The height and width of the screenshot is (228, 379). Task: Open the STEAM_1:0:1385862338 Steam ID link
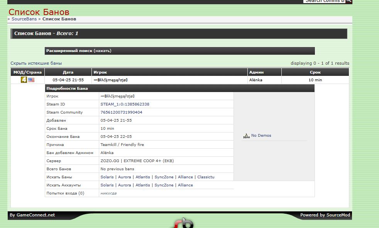click(125, 104)
